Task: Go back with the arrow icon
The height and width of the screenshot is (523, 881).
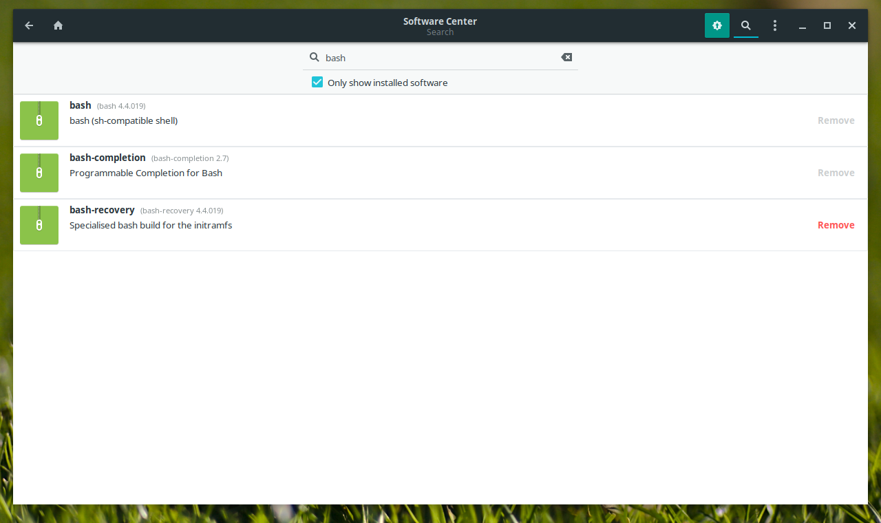Action: [x=29, y=25]
